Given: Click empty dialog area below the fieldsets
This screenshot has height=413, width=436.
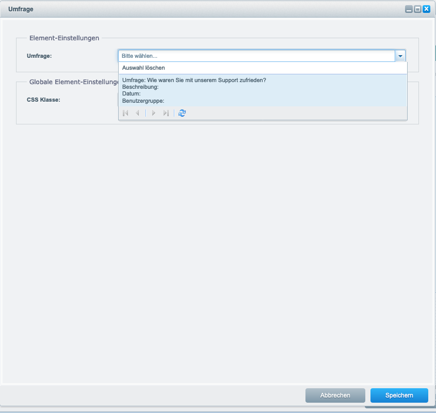Looking at the screenshot, I should coord(217,248).
